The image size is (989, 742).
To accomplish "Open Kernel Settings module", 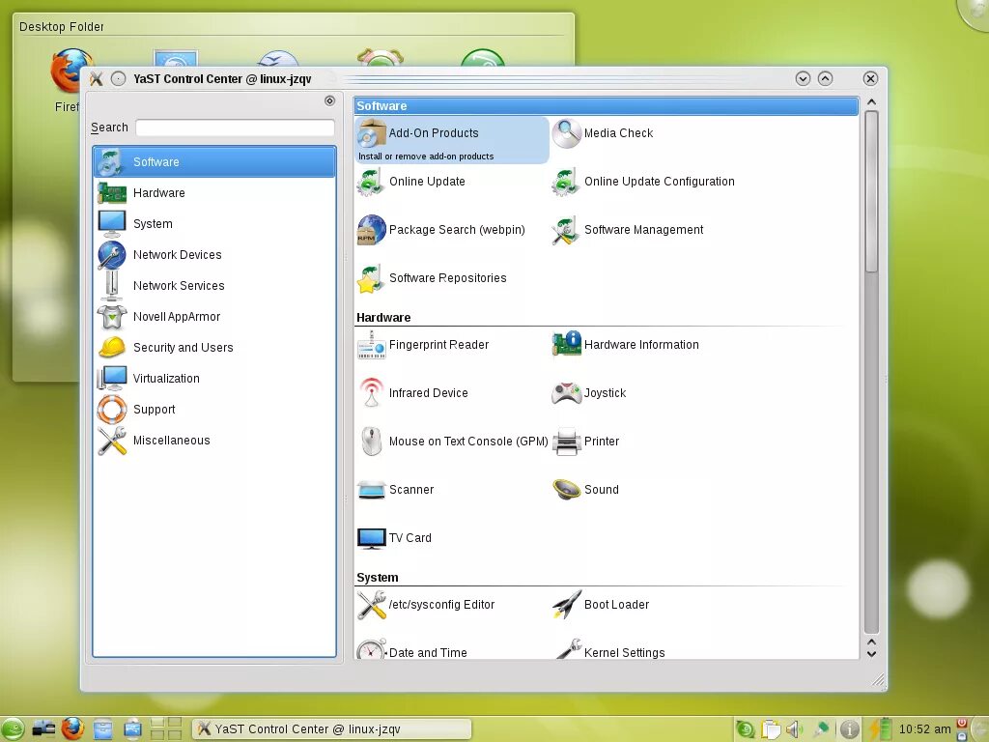I will (x=608, y=652).
